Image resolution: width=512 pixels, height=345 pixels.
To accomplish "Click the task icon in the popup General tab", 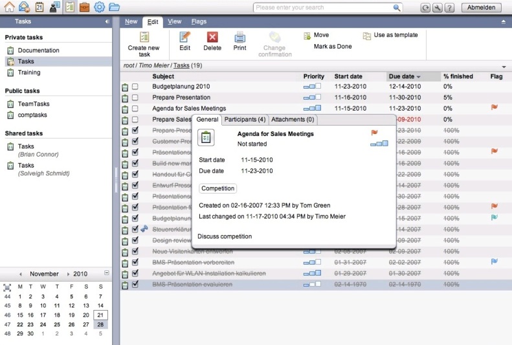I will point(206,137).
